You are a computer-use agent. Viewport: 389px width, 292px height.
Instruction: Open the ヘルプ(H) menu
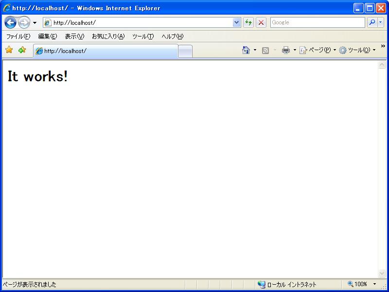click(173, 36)
